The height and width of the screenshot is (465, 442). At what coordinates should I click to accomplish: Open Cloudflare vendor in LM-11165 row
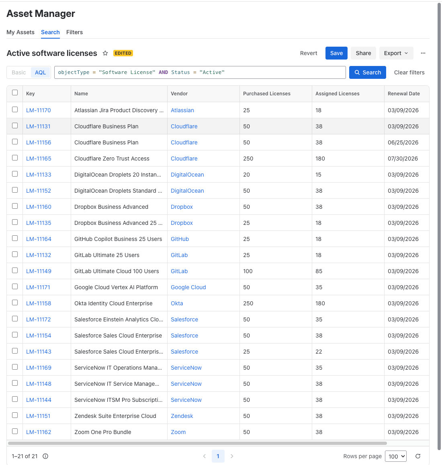[184, 158]
